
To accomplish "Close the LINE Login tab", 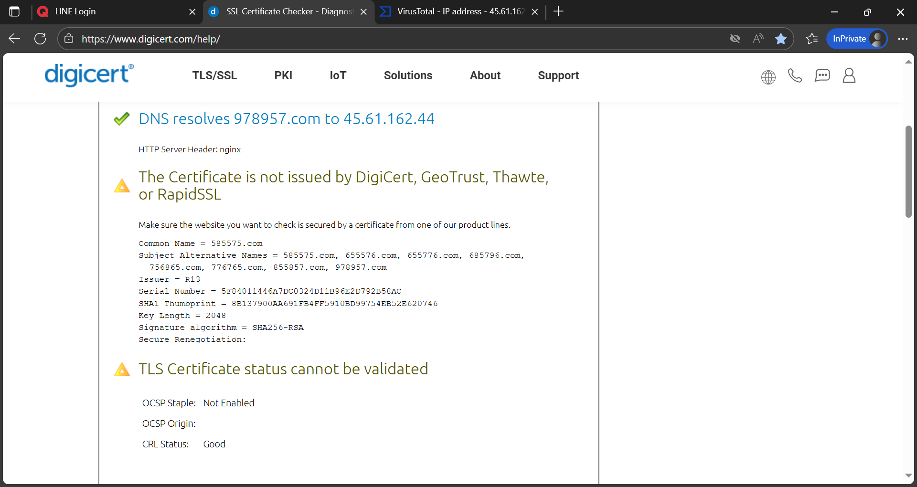I will 192,11.
